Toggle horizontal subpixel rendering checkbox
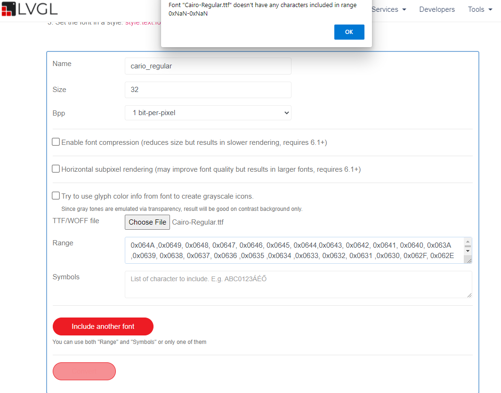 click(56, 168)
